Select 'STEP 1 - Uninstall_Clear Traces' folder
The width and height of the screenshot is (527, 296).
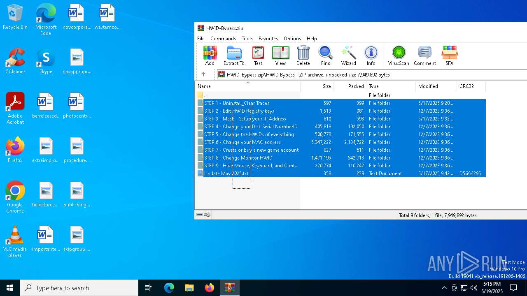tap(340, 103)
